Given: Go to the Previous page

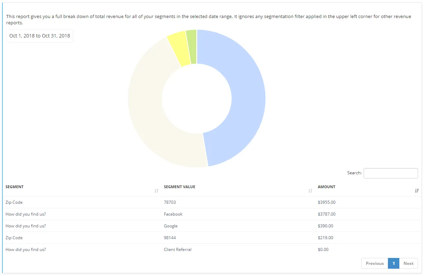Looking at the screenshot, I should 375,264.
